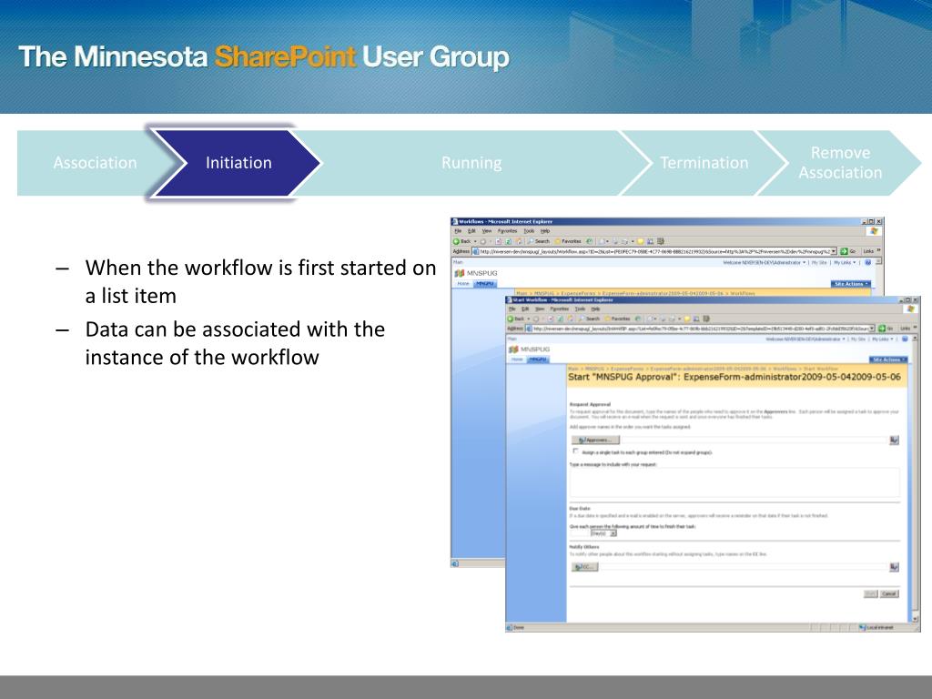Click green Go button in Start Workflow window
The height and width of the screenshot is (699, 932).
pos(886,328)
